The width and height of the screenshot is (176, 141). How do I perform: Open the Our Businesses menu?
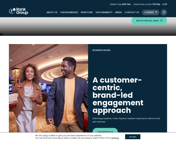point(69,12)
